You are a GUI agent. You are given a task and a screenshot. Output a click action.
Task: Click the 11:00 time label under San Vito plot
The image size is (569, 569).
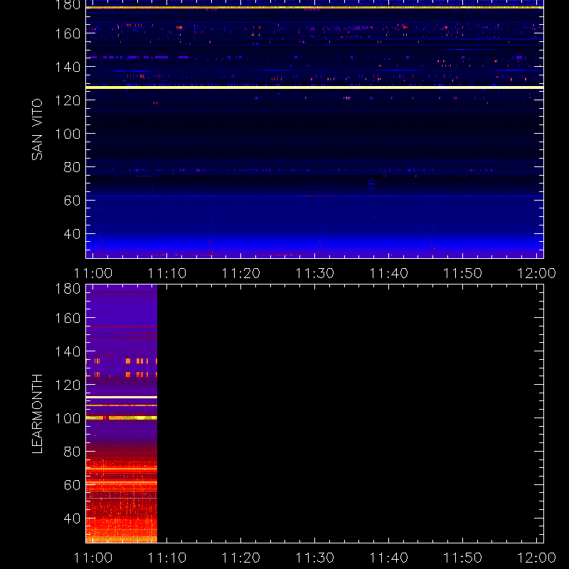pos(93,273)
